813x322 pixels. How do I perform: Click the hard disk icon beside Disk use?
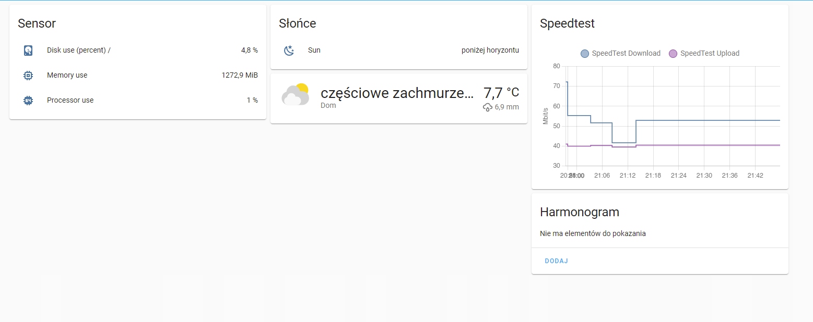[28, 50]
